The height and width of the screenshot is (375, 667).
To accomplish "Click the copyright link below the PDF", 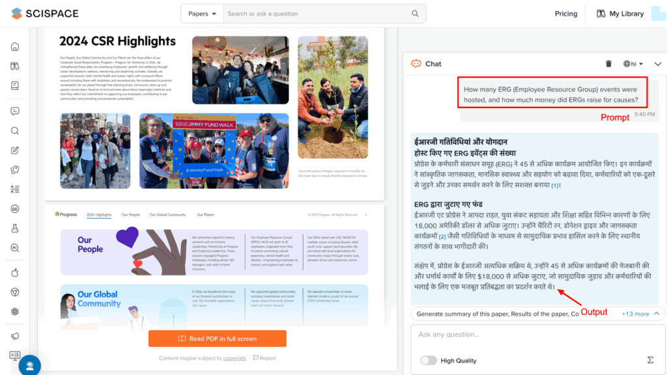I will (x=234, y=358).
